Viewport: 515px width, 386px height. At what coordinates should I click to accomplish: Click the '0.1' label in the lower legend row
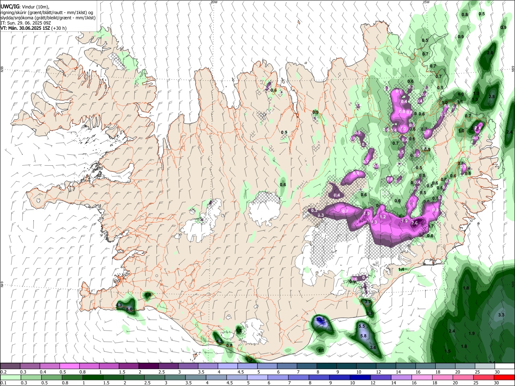(3, 383)
